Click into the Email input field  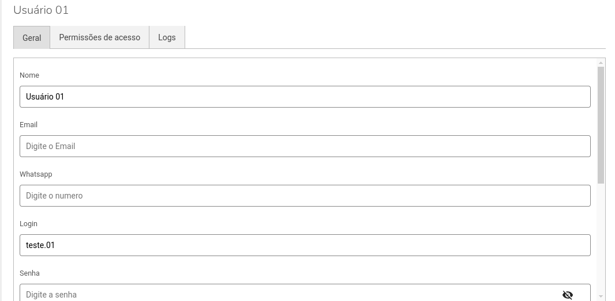[305, 146]
